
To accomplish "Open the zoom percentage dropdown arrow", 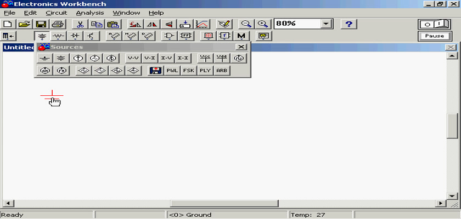I will click(x=326, y=24).
